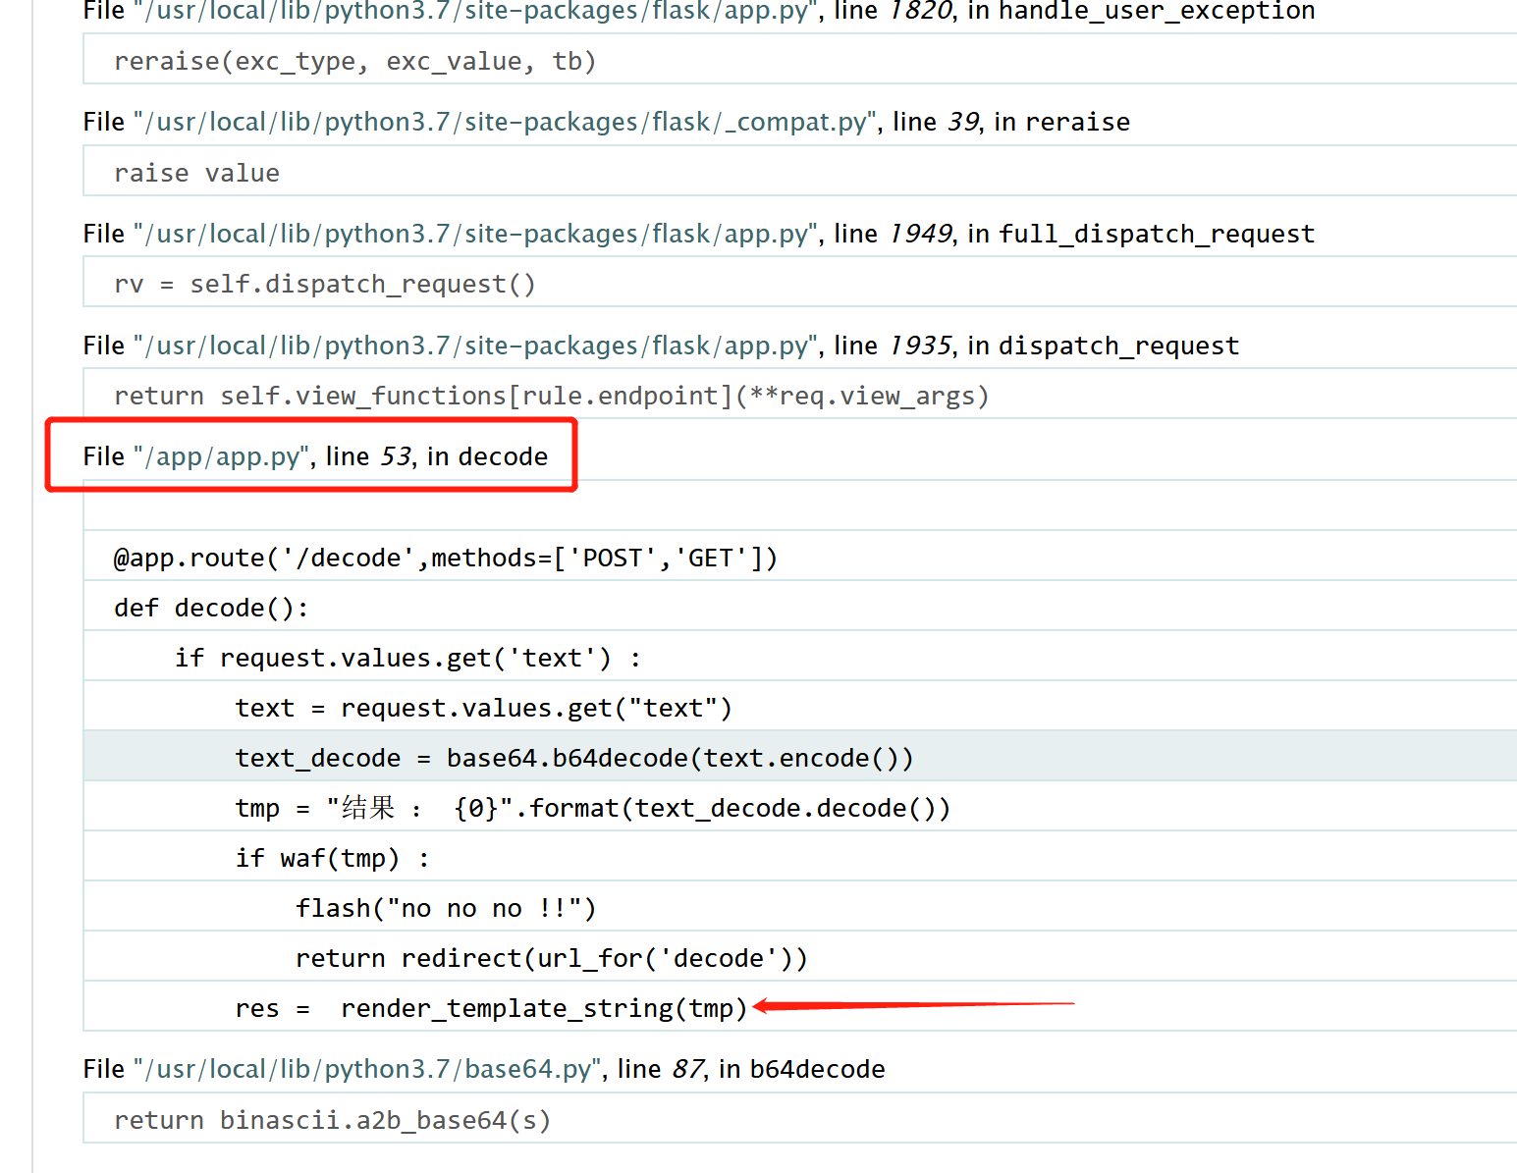Click the 'res = render_template_string(tmp)' line

[x=800, y=1008]
